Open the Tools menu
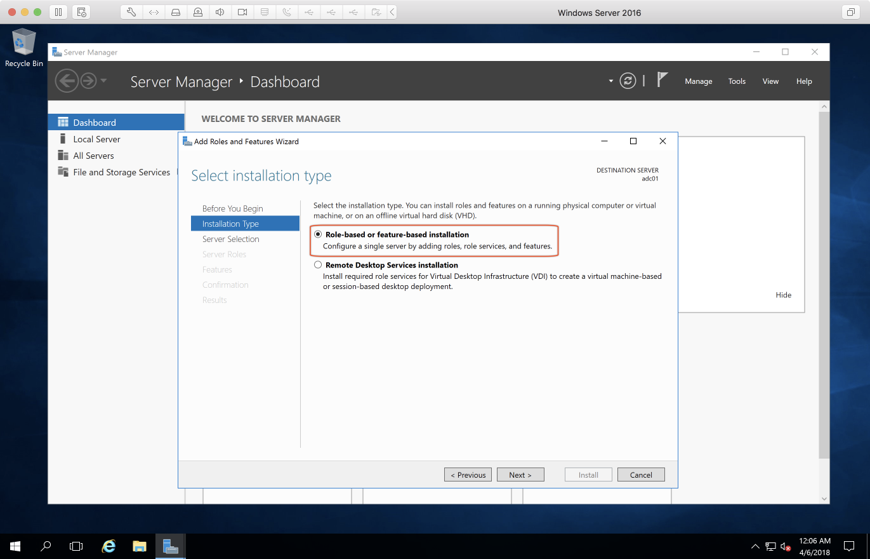 point(737,81)
